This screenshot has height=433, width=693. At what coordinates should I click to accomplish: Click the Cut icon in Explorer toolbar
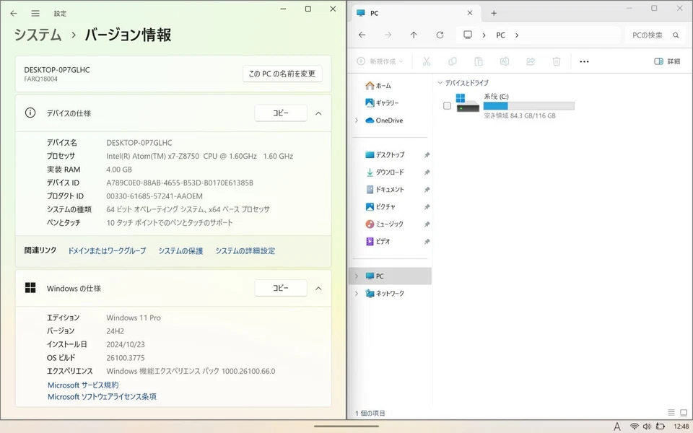pyautogui.click(x=427, y=61)
